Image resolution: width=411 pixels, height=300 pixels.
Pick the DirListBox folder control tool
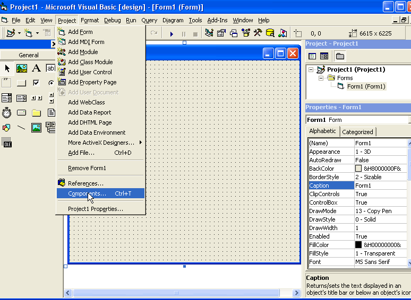point(36,113)
